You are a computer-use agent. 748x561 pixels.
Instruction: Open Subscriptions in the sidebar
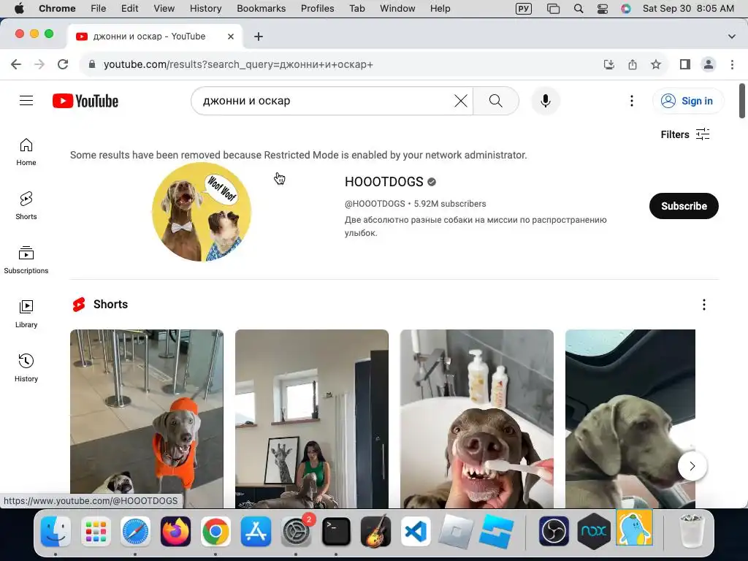point(26,260)
